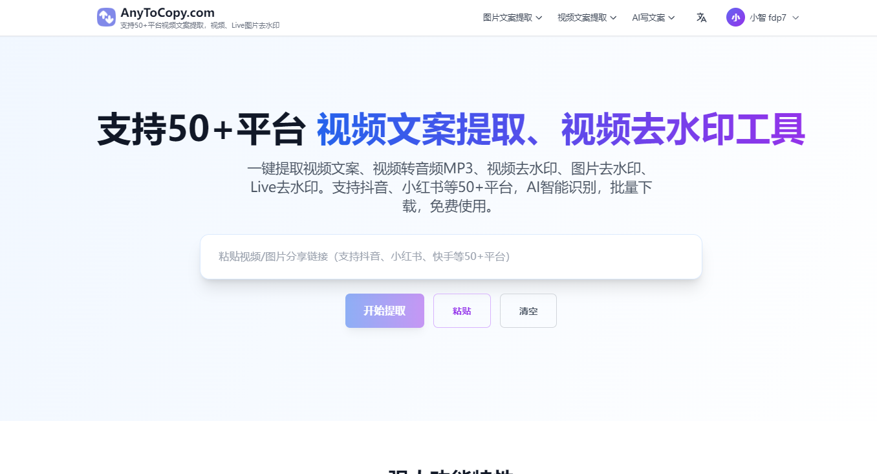Select the AI写文案 menu item
The image size is (877, 474).
click(648, 17)
